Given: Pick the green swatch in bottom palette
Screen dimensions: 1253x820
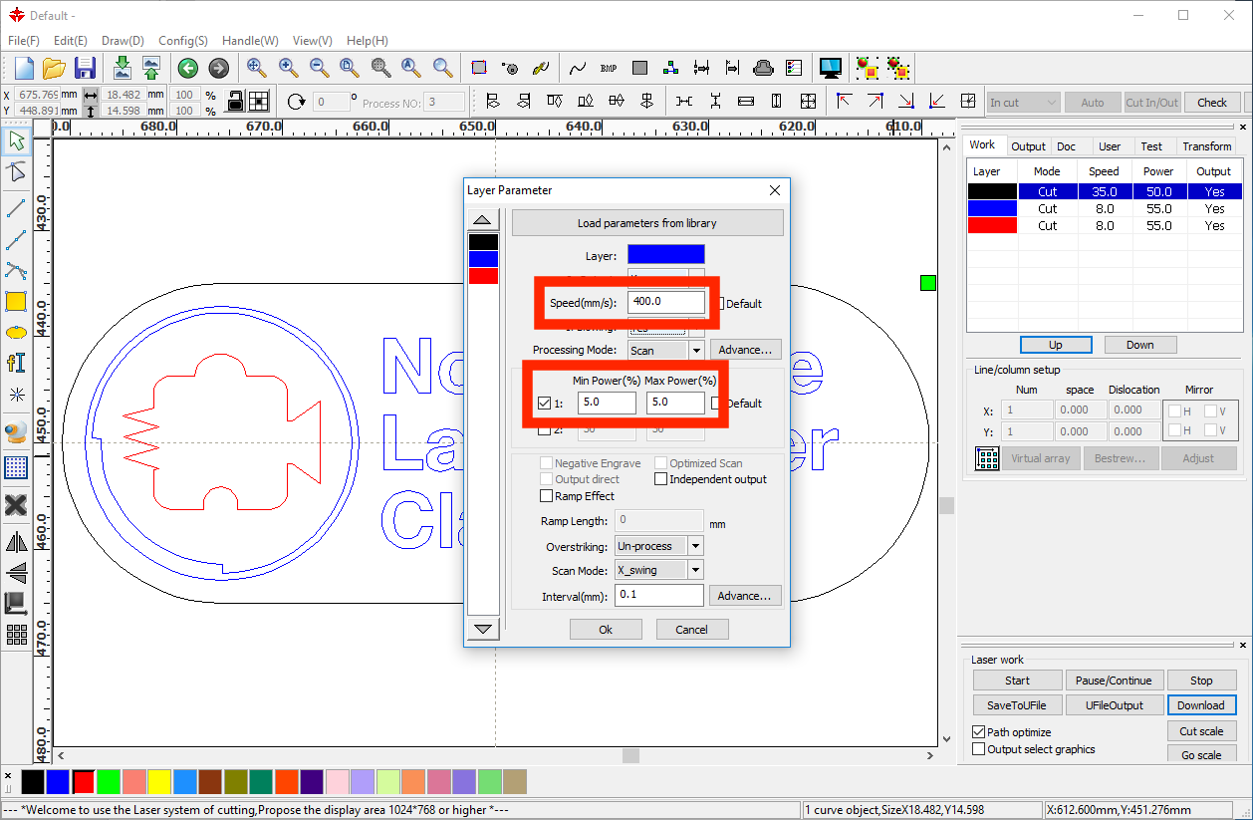Looking at the screenshot, I should (108, 782).
